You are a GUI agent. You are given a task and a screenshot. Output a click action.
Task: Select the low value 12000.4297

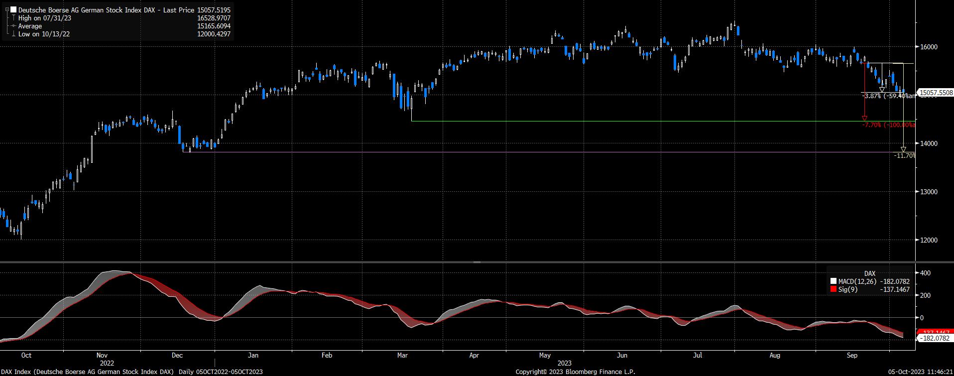coord(214,34)
